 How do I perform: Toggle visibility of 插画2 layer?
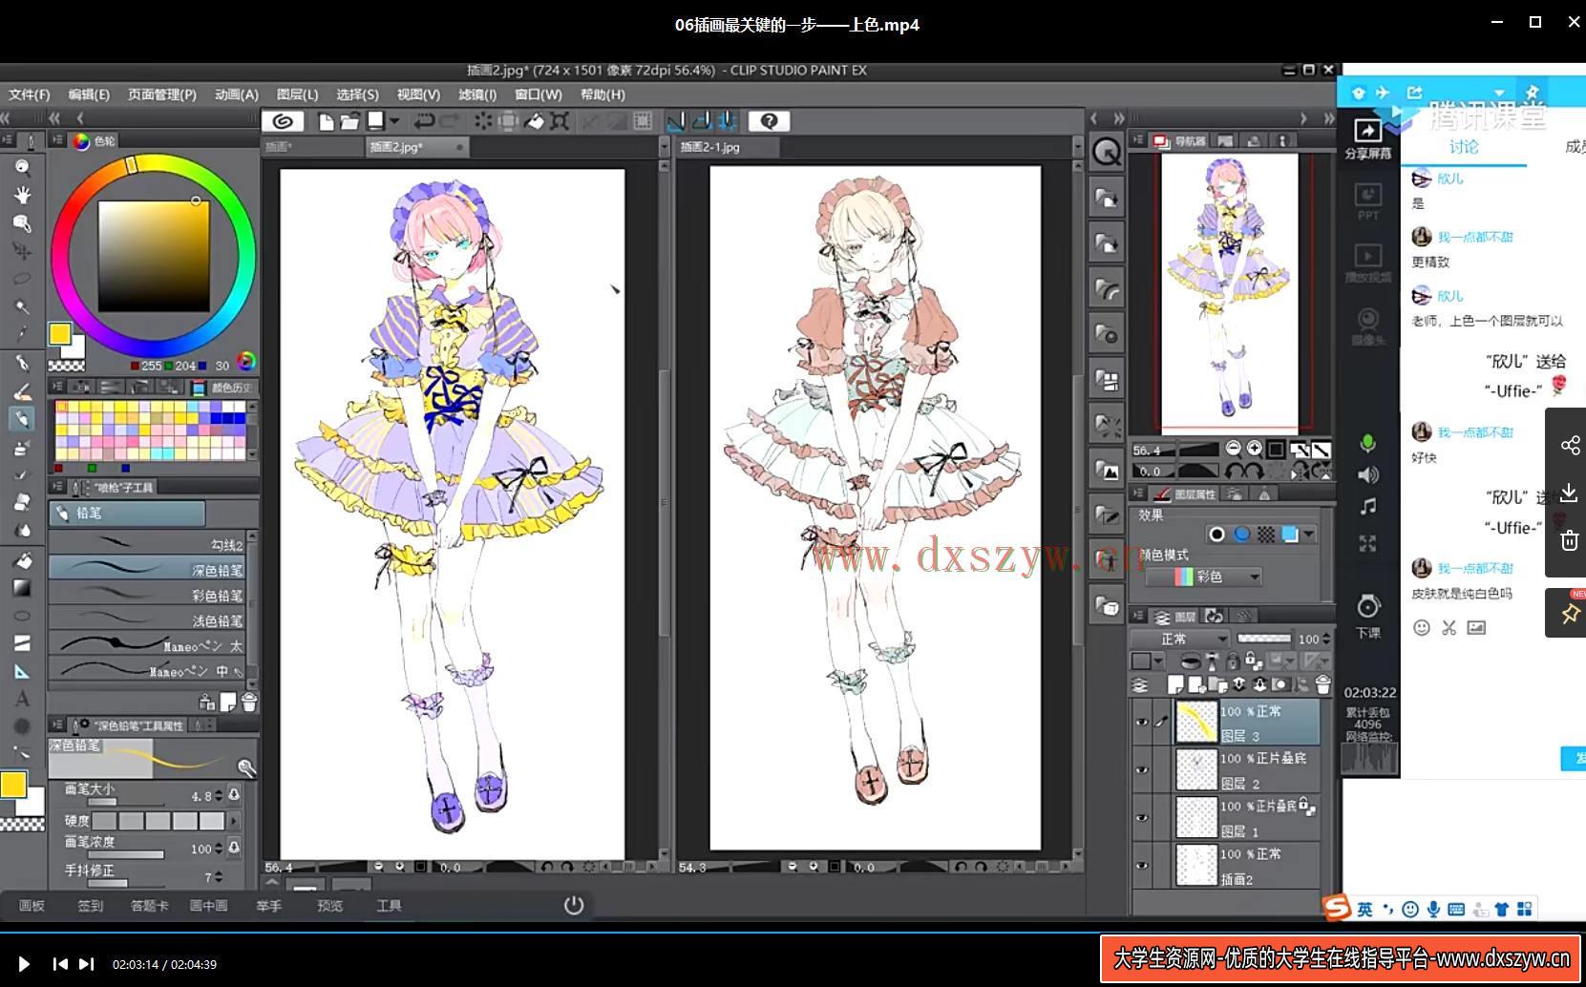point(1141,866)
